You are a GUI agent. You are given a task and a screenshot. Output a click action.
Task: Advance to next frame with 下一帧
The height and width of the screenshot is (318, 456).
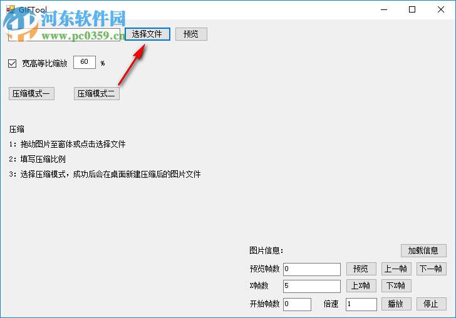click(432, 269)
